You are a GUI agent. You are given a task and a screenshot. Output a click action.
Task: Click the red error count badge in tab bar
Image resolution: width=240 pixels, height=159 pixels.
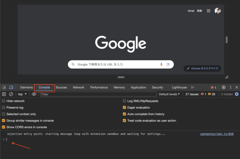[213, 87]
